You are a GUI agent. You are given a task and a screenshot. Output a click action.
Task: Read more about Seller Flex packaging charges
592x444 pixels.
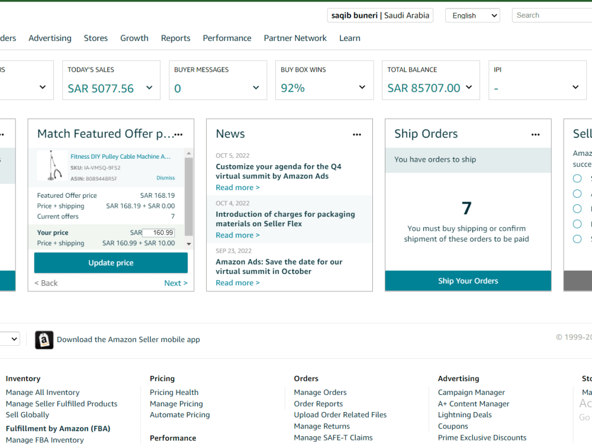pyautogui.click(x=237, y=235)
